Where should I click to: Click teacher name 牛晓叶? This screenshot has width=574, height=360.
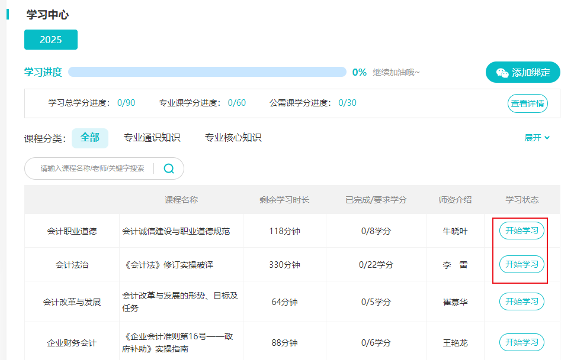pyautogui.click(x=455, y=231)
